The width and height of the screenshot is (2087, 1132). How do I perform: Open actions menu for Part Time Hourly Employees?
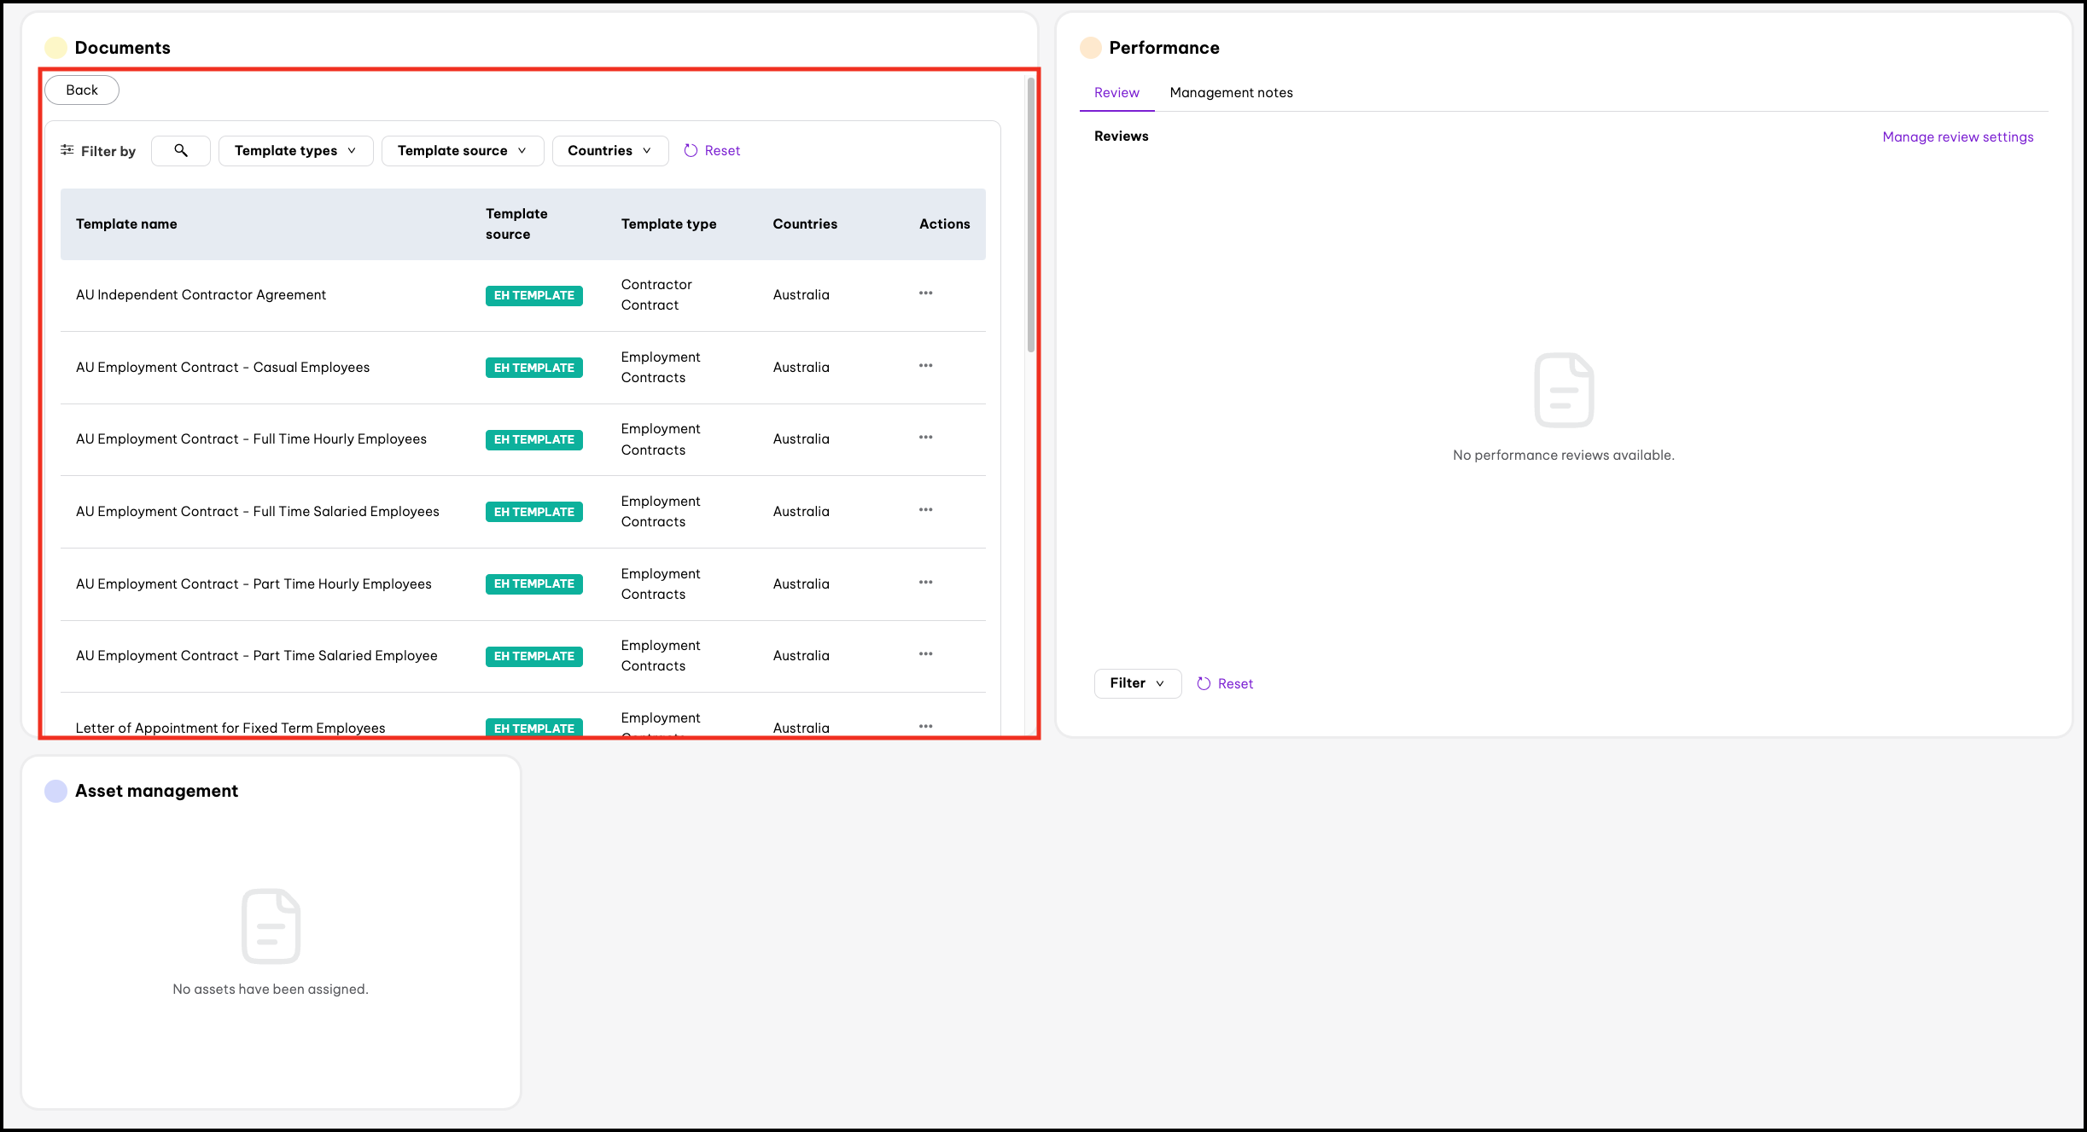[x=925, y=583]
